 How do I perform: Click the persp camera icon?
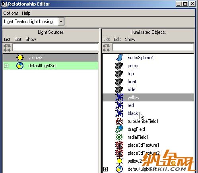119,66
